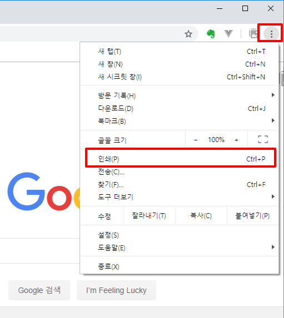Select 찾기(F)... find entry
284x318 pixels.
[x=179, y=185]
